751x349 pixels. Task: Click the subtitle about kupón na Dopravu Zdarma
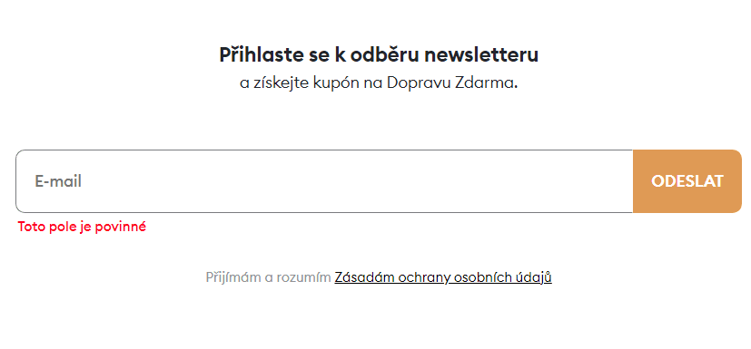point(379,83)
